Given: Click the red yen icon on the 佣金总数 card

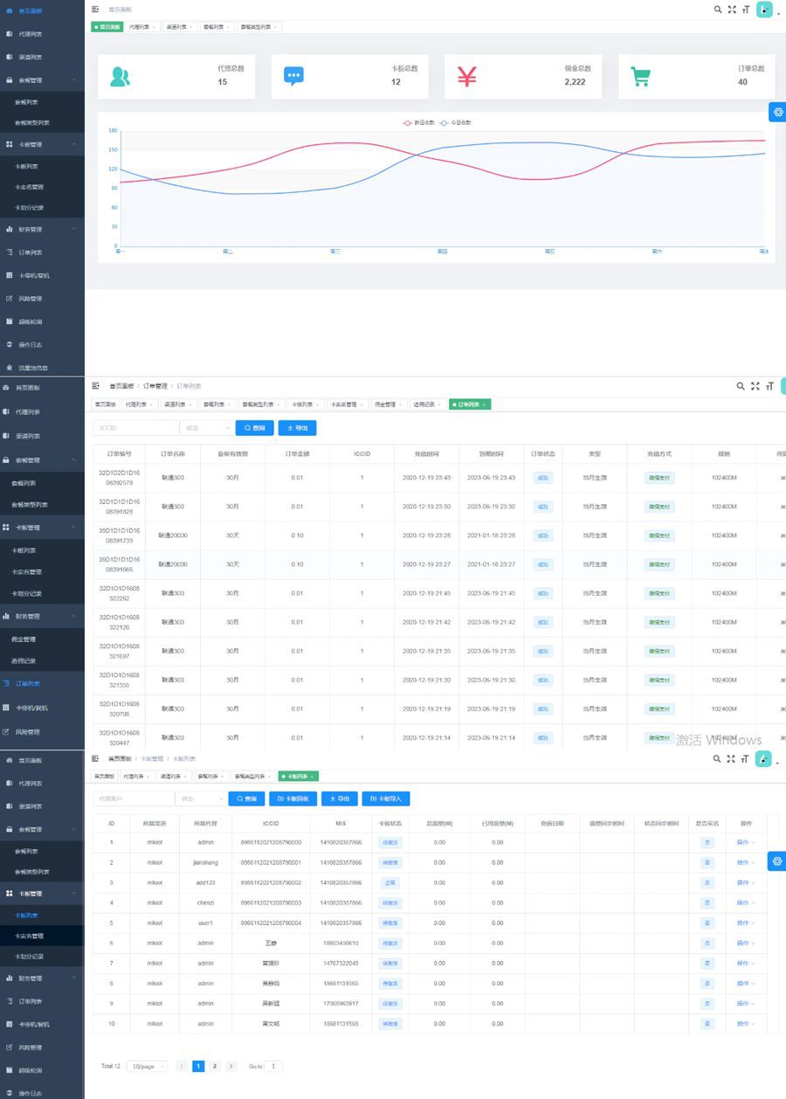Looking at the screenshot, I should tap(467, 77).
